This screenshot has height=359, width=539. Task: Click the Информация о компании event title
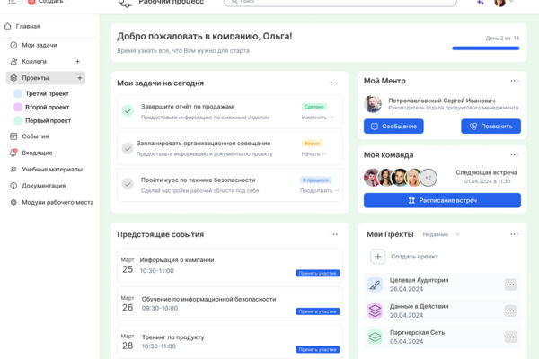[177, 260]
